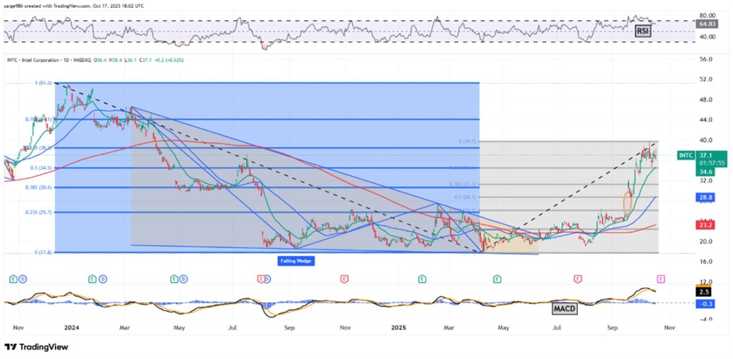Image resolution: width=733 pixels, height=359 pixels.
Task: Click the green earnings icon below March 2025
Action: click(421, 277)
